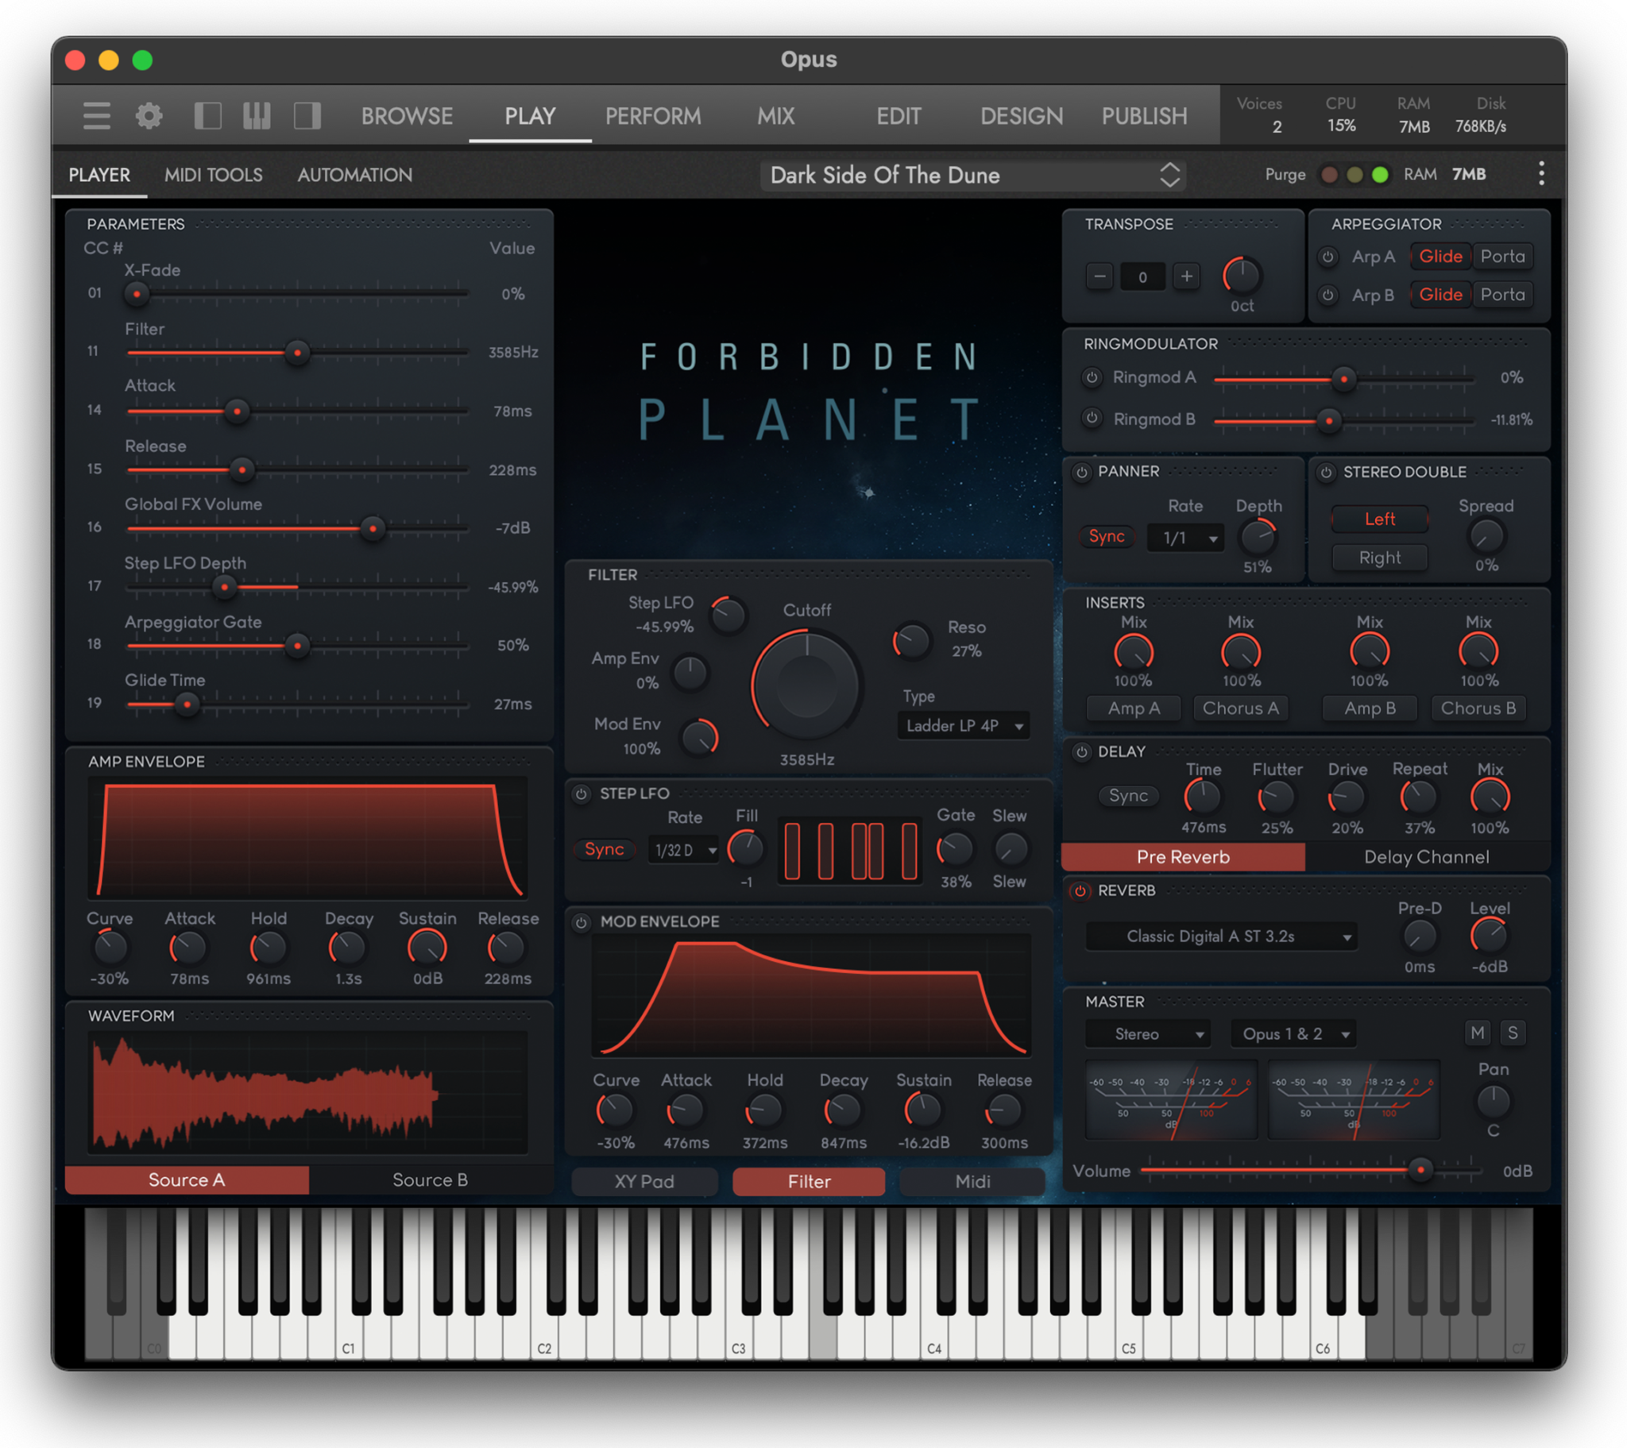Open filter Type Ladder LP 4P dropdown

tap(963, 726)
